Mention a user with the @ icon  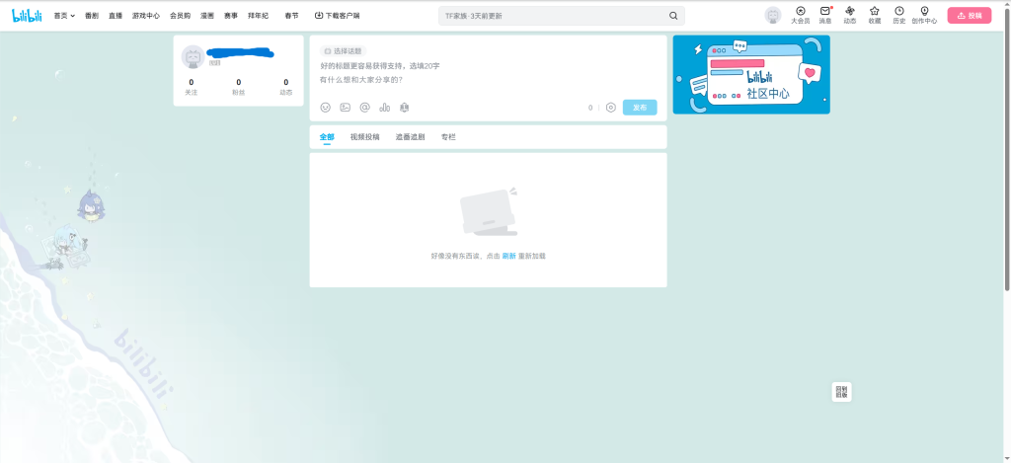click(364, 108)
